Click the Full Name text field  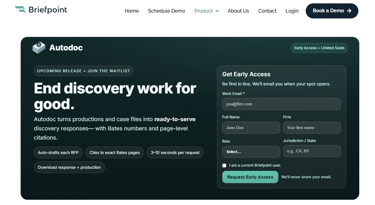(251, 128)
